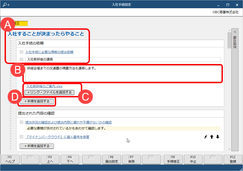Click +手順を追加する under 提出された内容の確認
The width and height of the screenshot is (243, 171).
pyautogui.click(x=37, y=146)
